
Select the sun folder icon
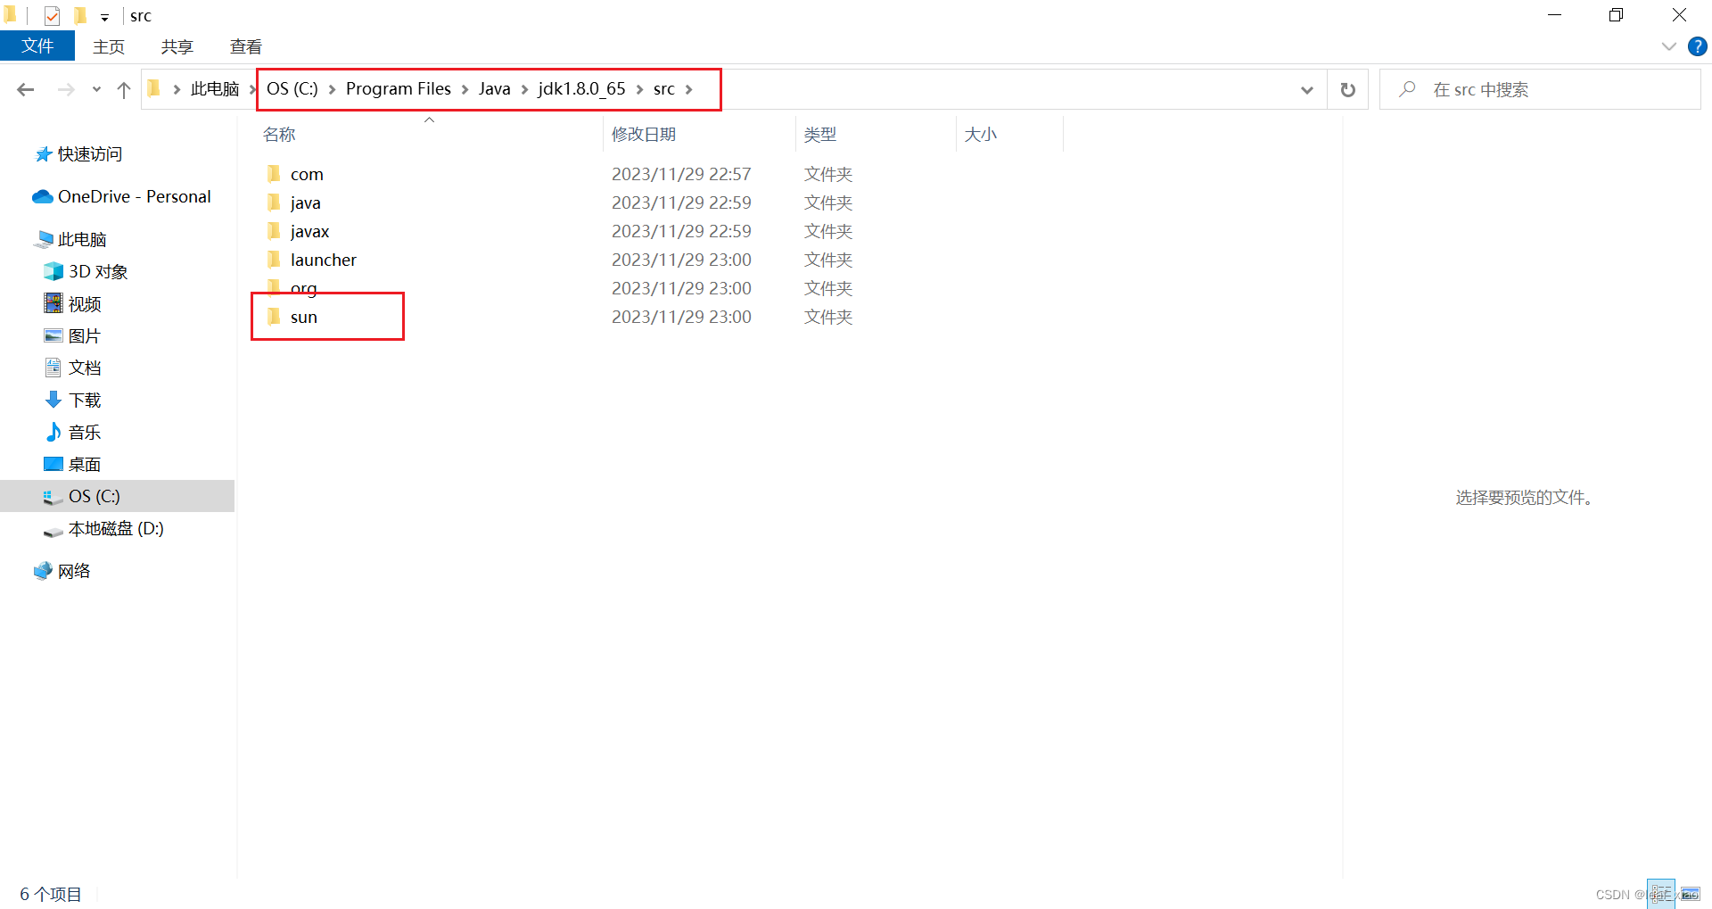(274, 317)
